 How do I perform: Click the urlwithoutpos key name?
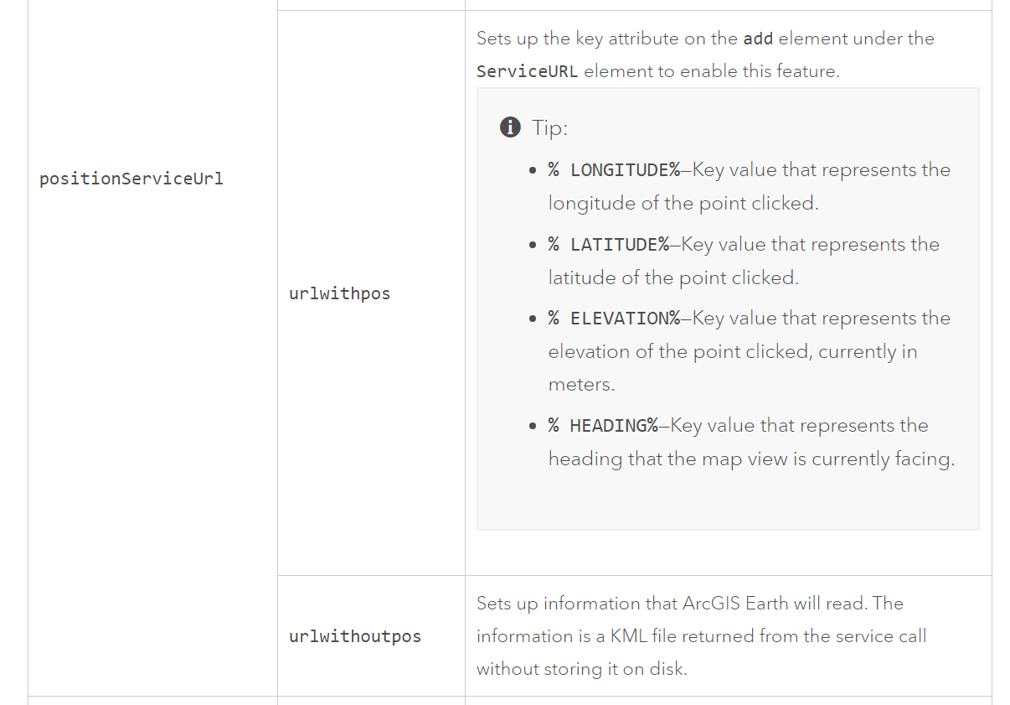[354, 636]
